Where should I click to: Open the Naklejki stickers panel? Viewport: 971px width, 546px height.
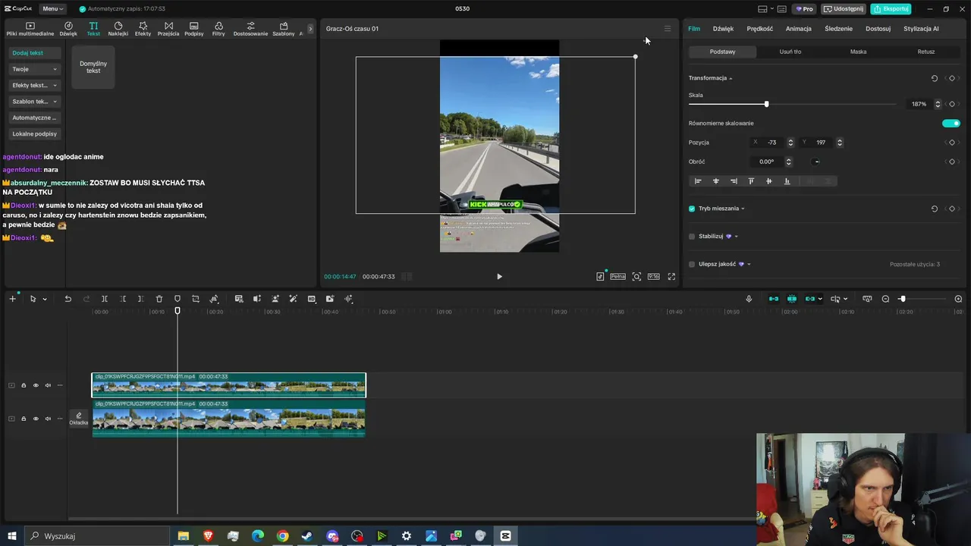click(118, 29)
